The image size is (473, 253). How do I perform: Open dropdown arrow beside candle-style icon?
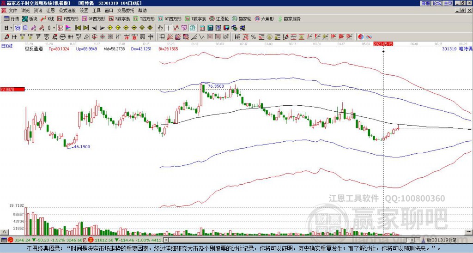(54, 28)
